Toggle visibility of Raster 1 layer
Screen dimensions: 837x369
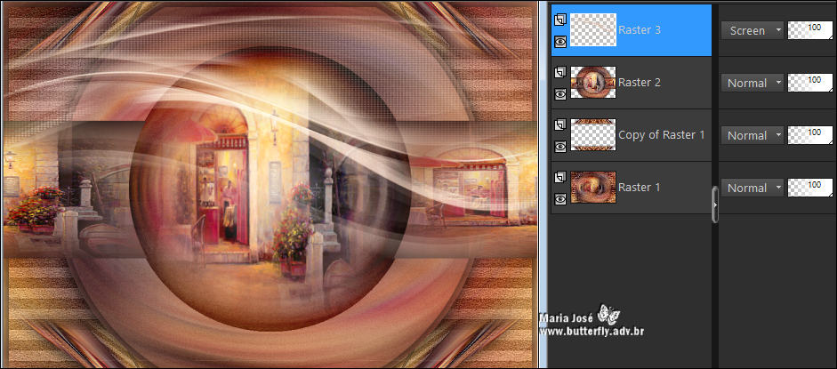560,199
